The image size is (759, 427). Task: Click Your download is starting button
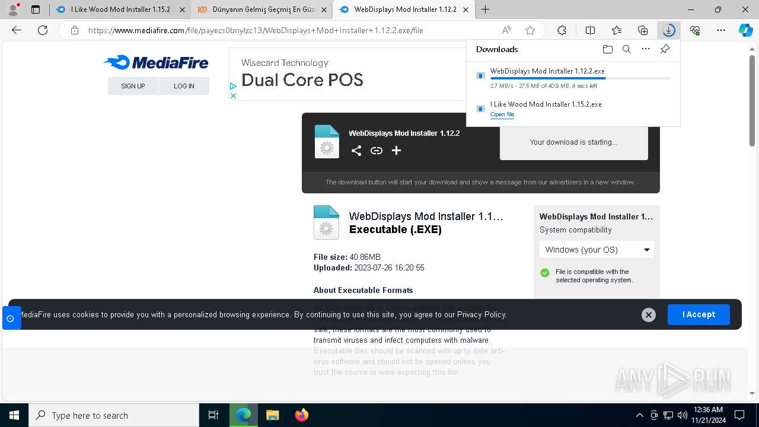pos(573,142)
